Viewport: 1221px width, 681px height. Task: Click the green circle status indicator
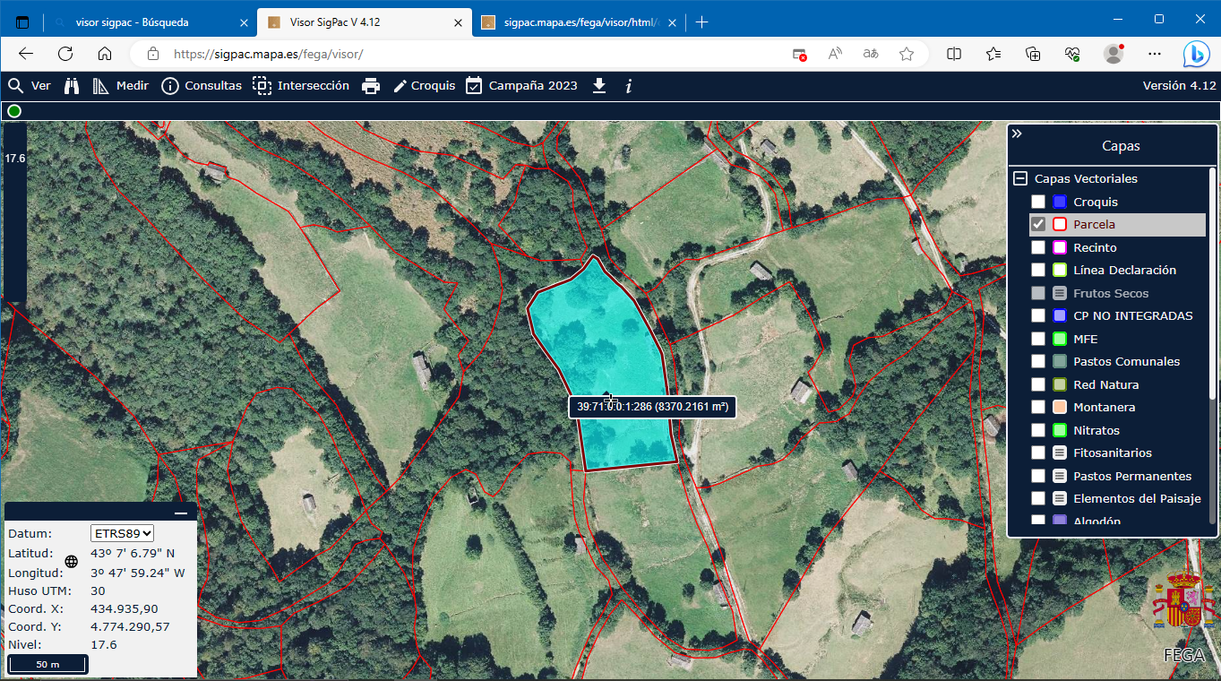pyautogui.click(x=14, y=111)
